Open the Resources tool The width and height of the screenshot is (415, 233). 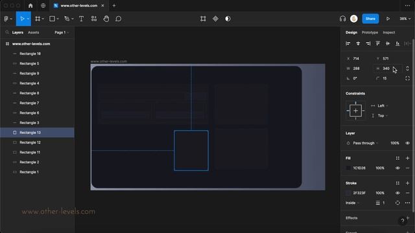tap(93, 19)
